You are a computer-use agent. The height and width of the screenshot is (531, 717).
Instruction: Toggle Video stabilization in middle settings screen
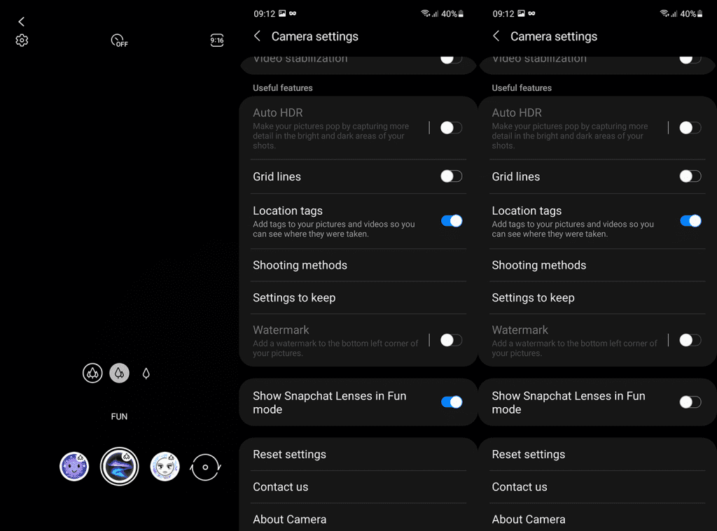point(452,59)
